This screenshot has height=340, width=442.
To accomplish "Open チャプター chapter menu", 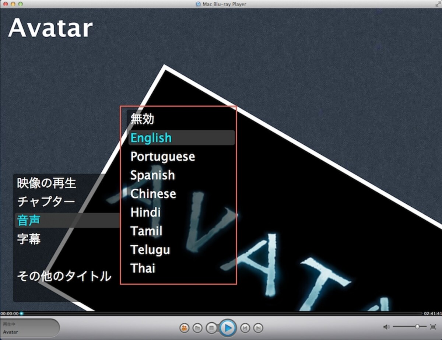I will [46, 201].
